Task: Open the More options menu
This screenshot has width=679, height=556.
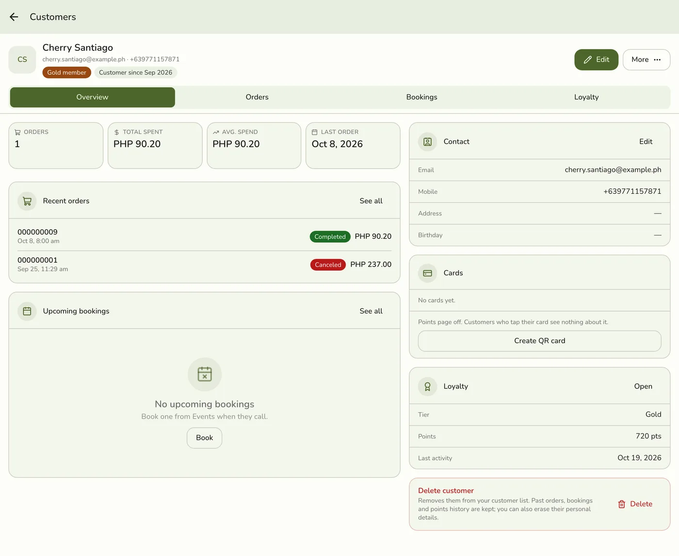Action: point(647,60)
